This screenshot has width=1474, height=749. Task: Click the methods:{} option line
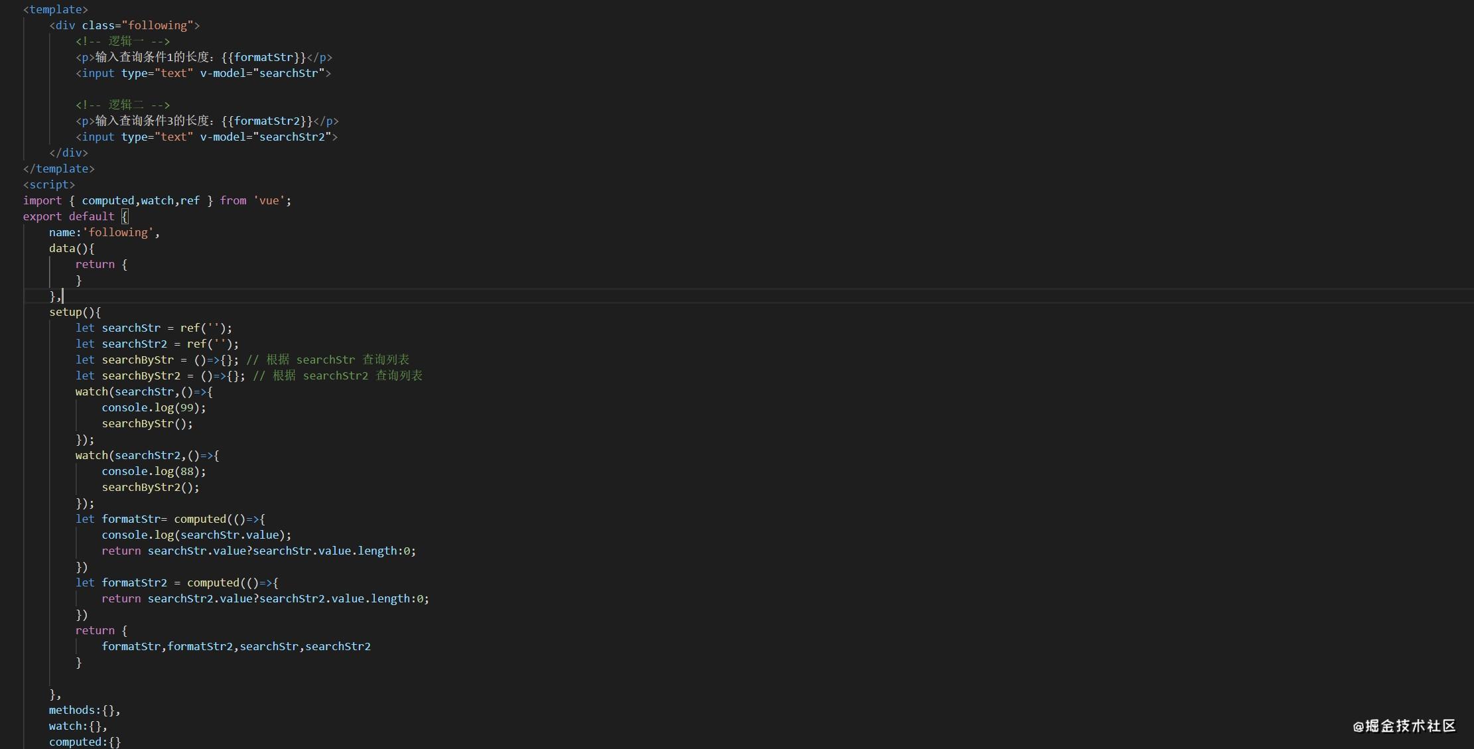point(85,710)
